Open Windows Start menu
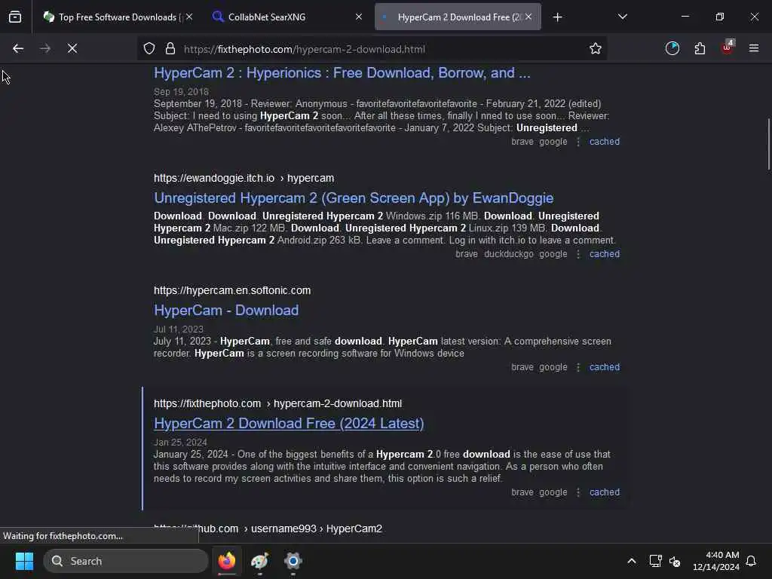 pos(24,561)
